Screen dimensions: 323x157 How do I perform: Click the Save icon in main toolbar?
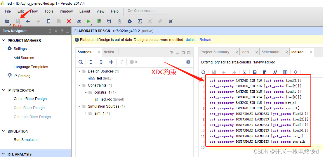pyautogui.click(x=18, y=21)
